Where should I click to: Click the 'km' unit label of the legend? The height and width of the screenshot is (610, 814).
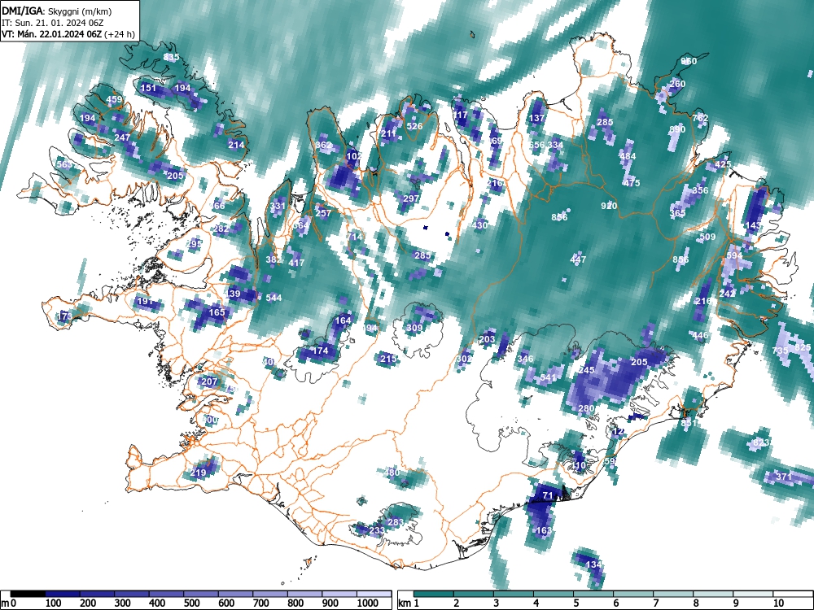click(x=405, y=603)
